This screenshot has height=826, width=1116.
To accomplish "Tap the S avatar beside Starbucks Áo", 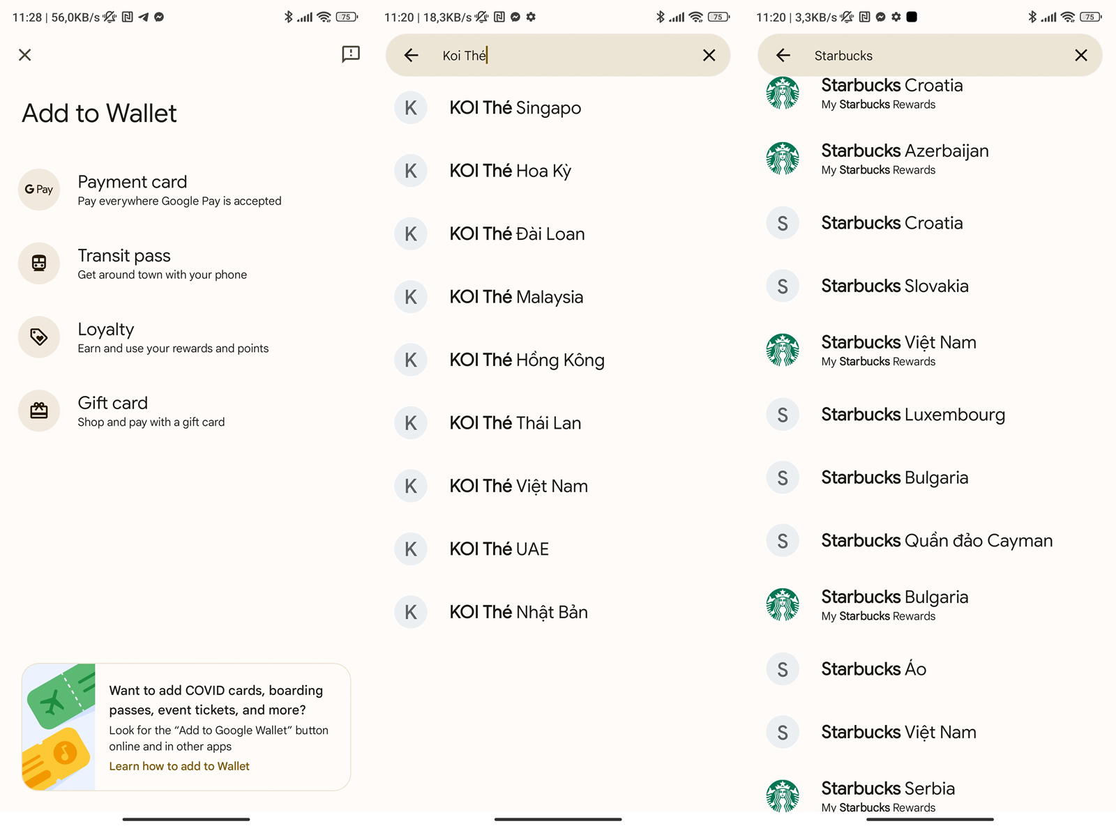I will (783, 669).
